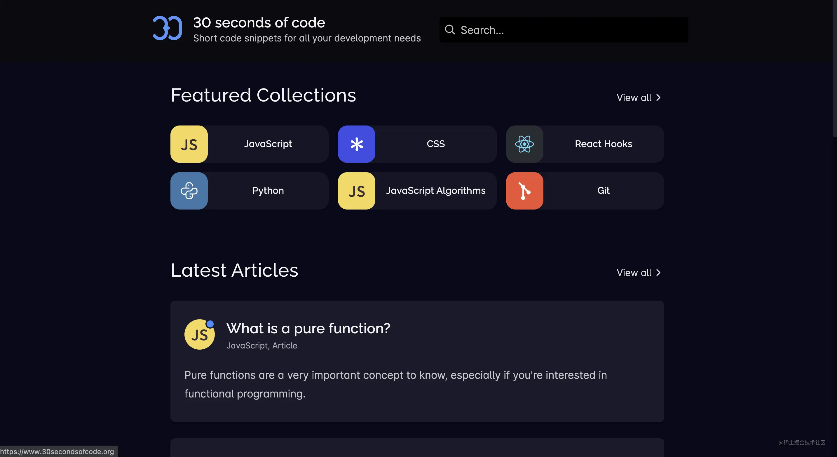Click the magnifier search icon

(450, 30)
